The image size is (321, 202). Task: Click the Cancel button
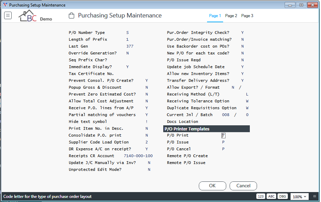tap(243, 186)
